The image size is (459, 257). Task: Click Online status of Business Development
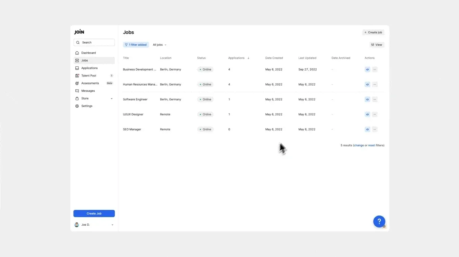205,70
